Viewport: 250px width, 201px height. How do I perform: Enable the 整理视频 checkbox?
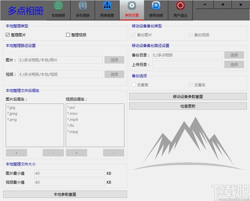68,35
